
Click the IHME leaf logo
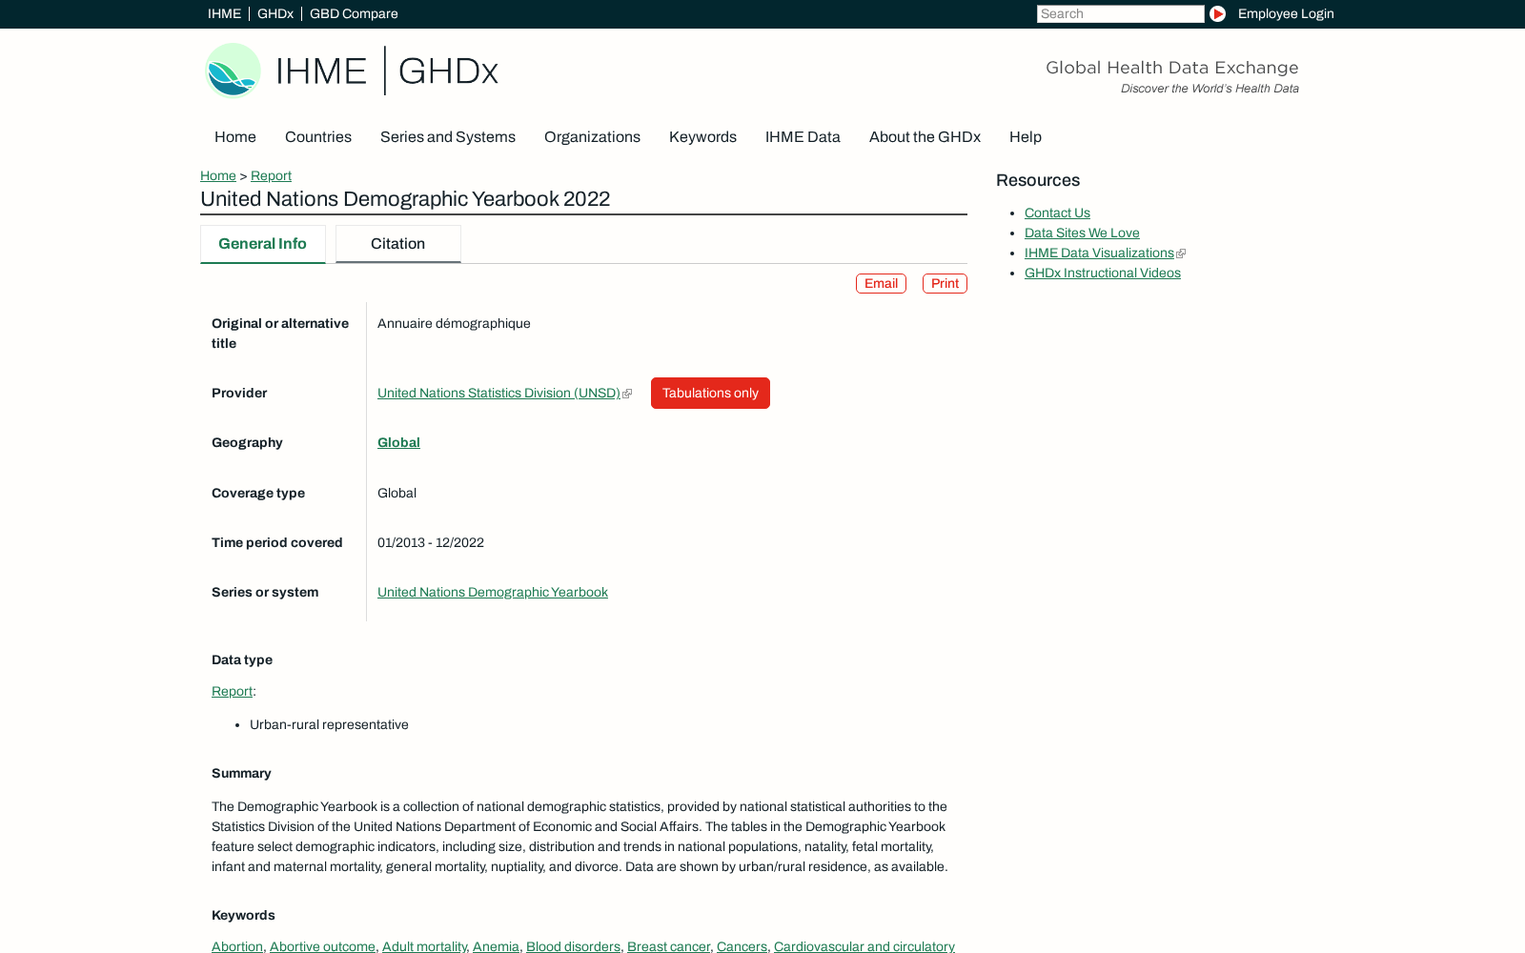click(233, 71)
